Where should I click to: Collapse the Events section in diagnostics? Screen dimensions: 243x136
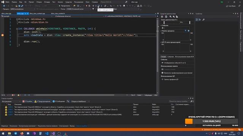[161, 25]
